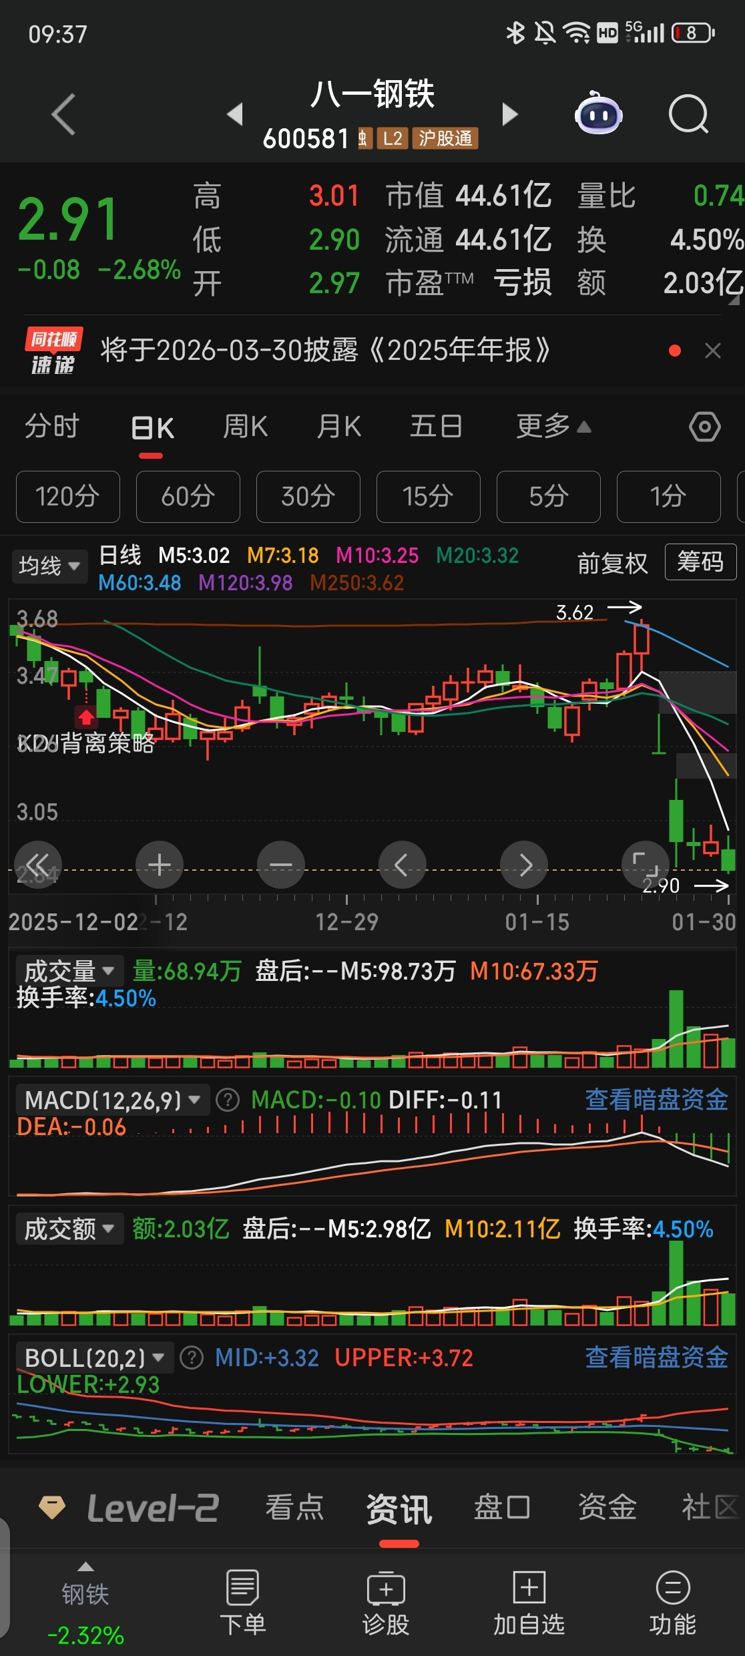Open the 同花顺速递 news logo
The width and height of the screenshot is (745, 1656).
(x=53, y=351)
